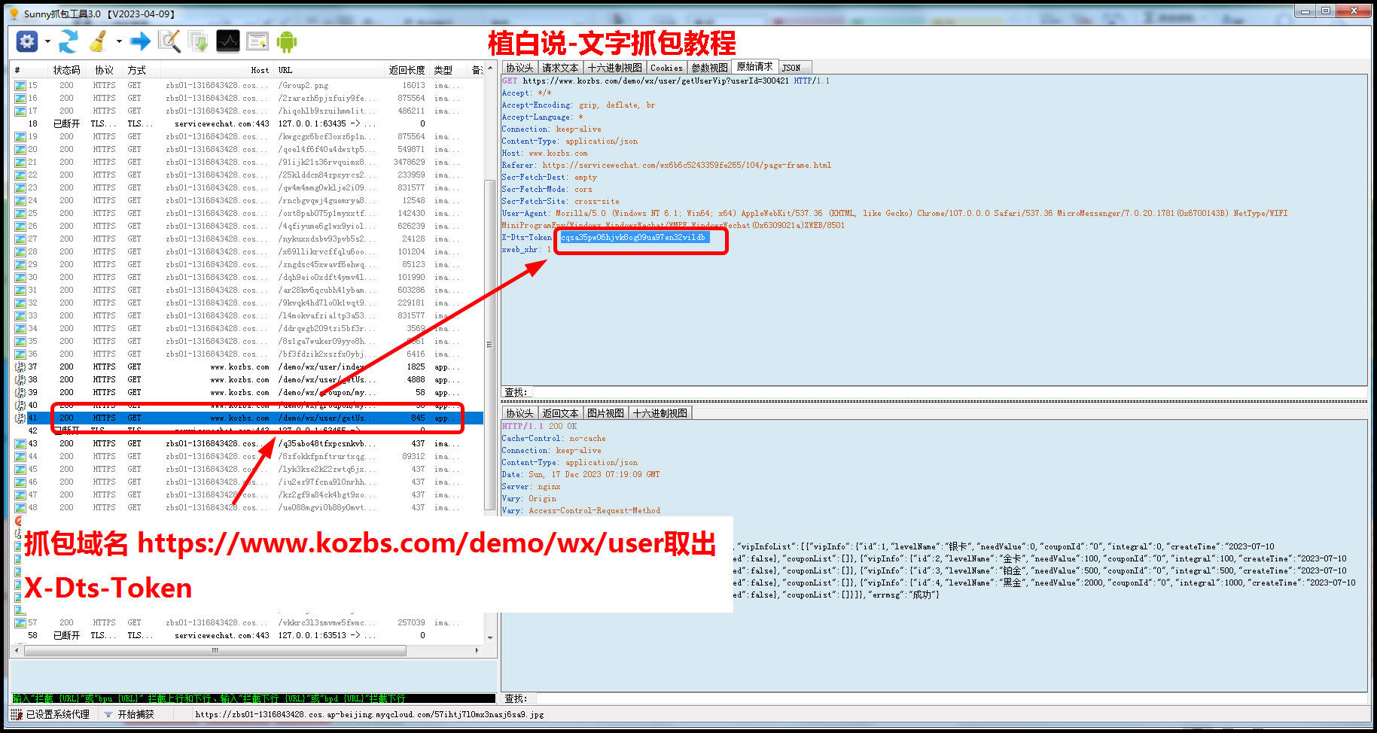Click image icon of row 43
1377x733 pixels.
[20, 444]
